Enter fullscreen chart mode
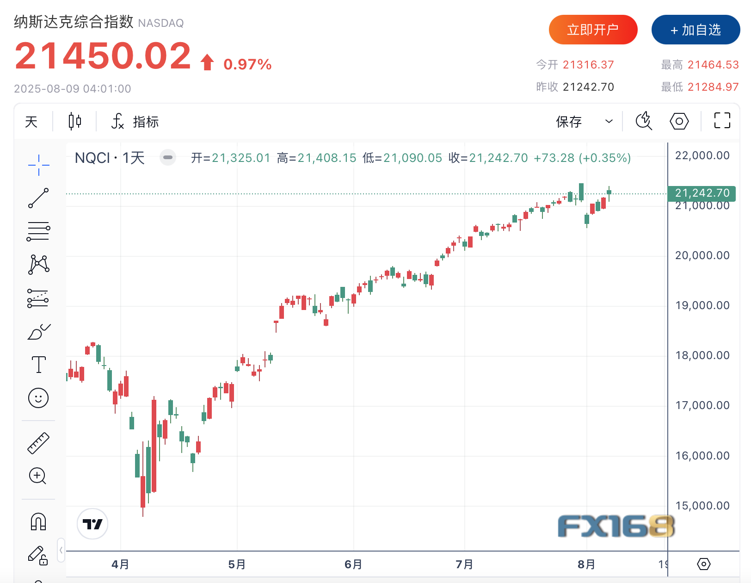This screenshot has height=583, width=751. tap(722, 121)
